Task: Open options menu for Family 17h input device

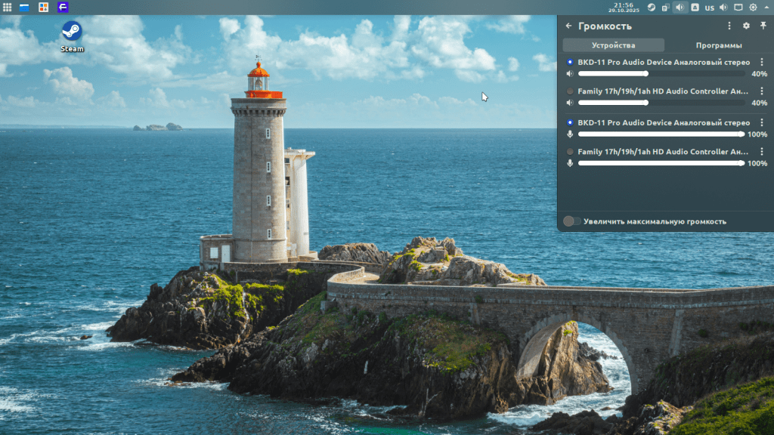Action: 761,152
